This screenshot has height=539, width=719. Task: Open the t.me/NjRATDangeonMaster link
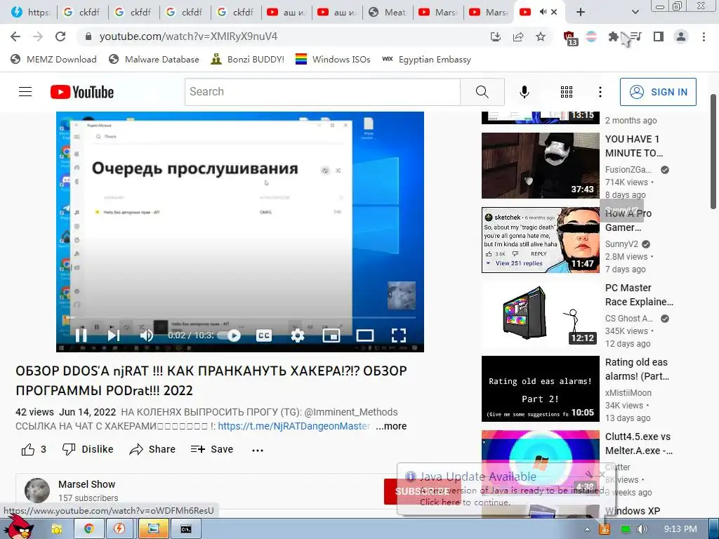click(x=294, y=426)
